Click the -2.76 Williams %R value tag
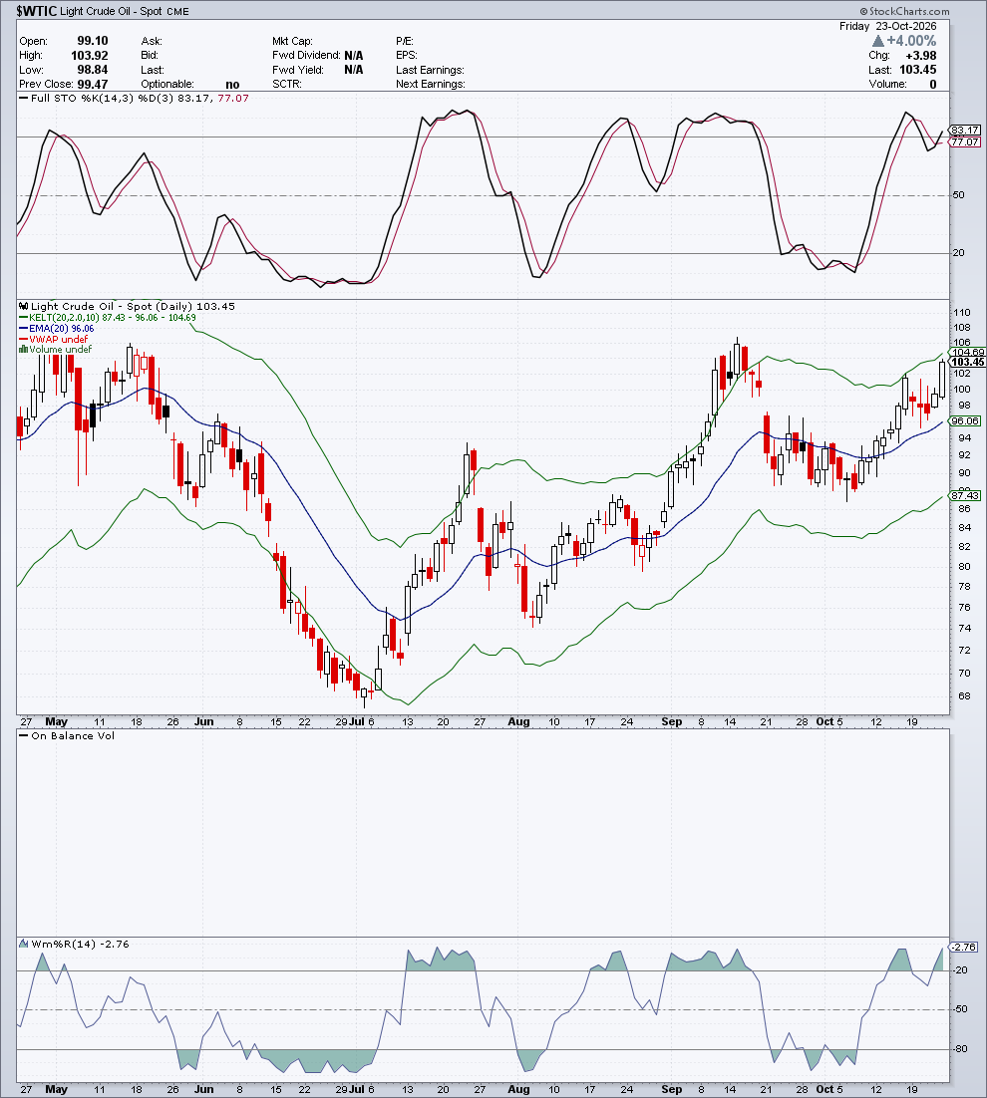 click(x=963, y=947)
